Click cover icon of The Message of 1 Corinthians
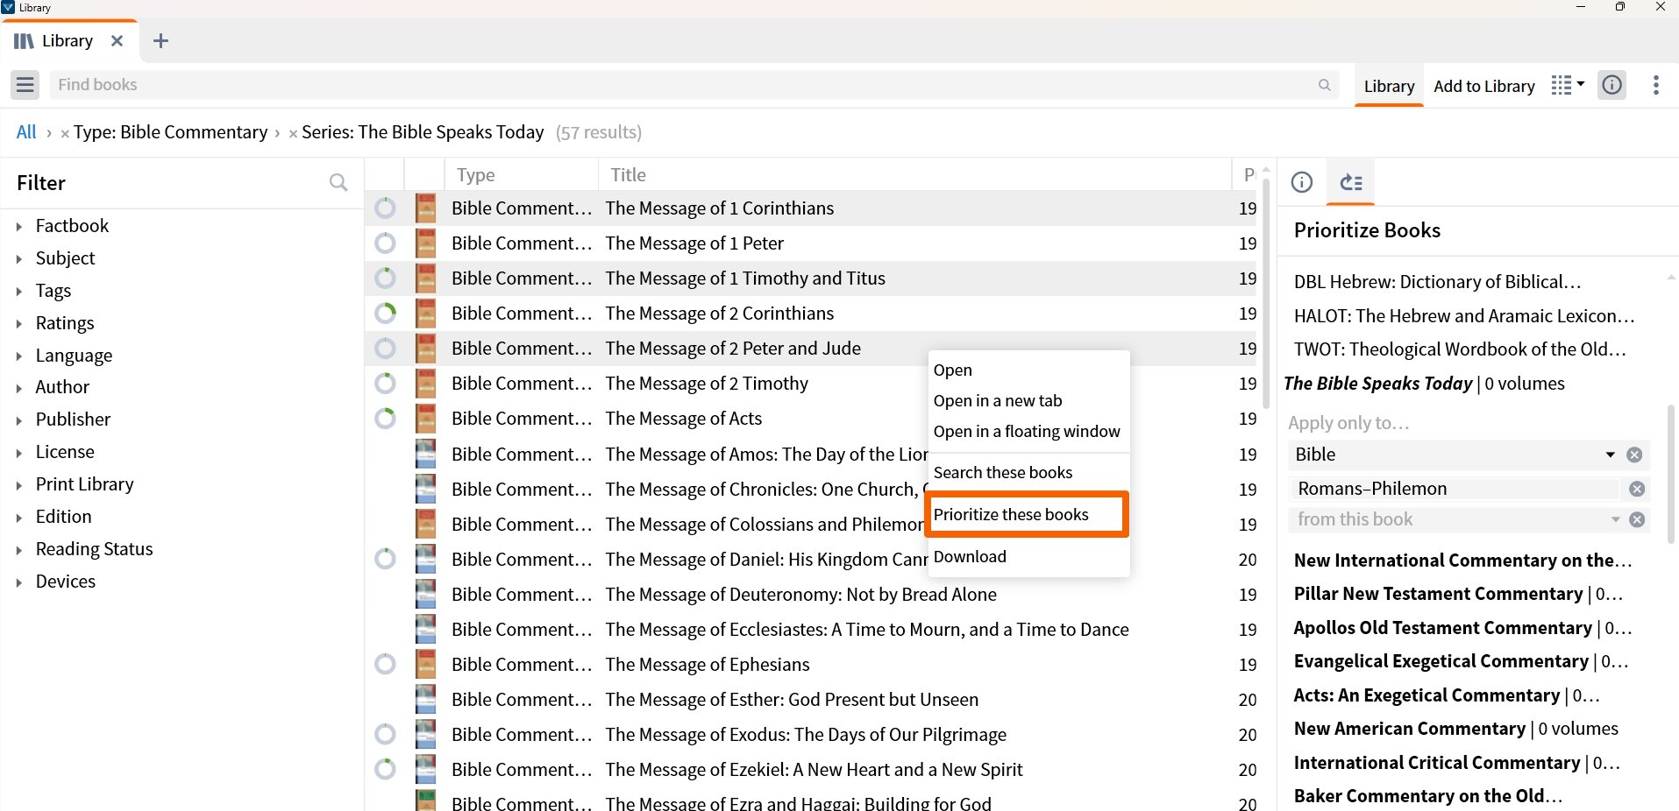Image resolution: width=1679 pixels, height=811 pixels. point(426,208)
